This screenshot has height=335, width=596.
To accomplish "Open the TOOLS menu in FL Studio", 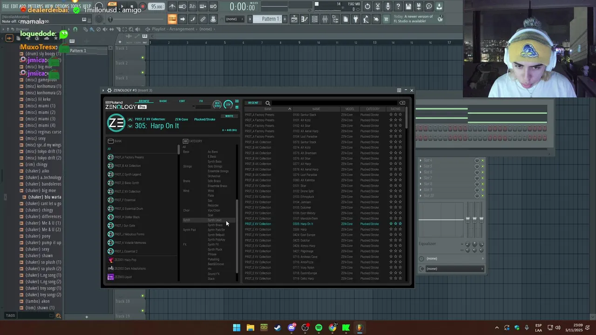I will point(75,6).
